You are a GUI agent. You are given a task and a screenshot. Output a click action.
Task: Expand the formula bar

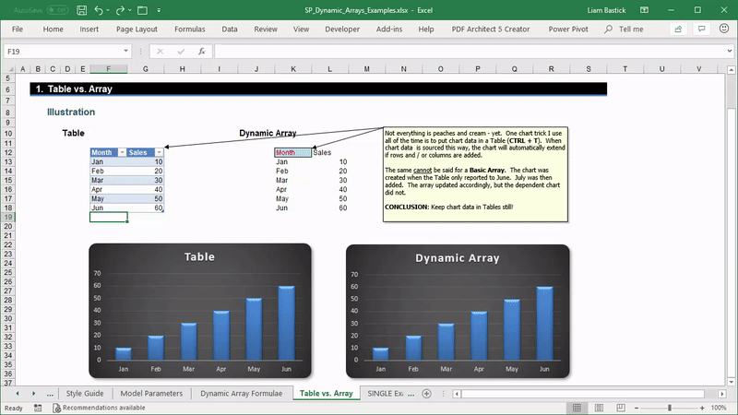tap(728, 52)
